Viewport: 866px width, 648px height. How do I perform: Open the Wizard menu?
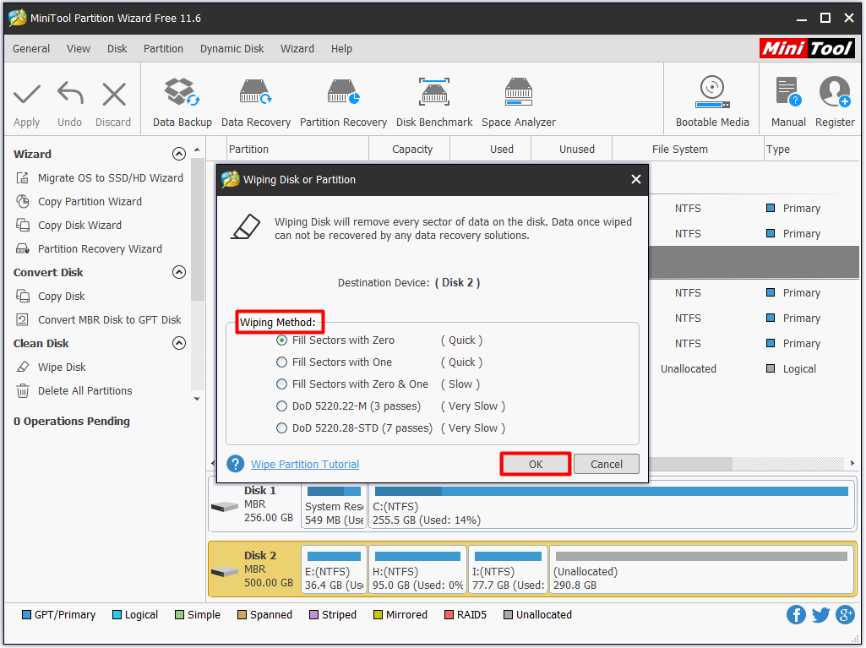297,49
